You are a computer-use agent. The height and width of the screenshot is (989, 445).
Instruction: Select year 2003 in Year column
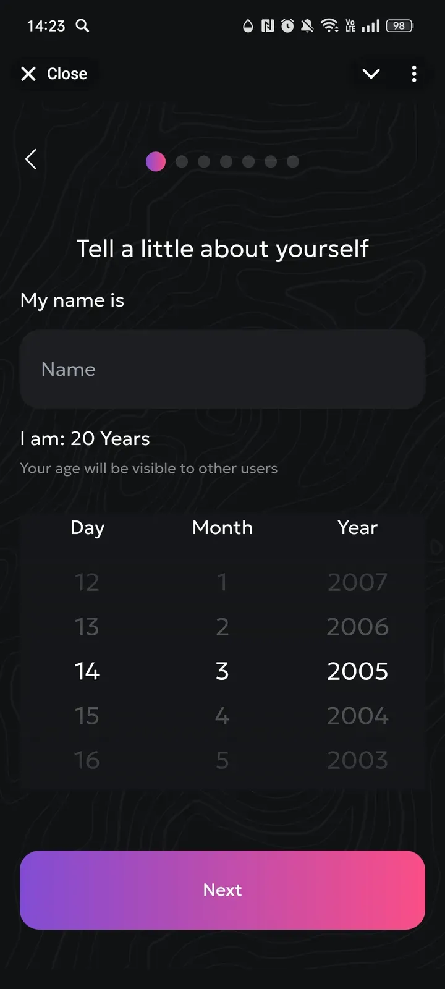pos(358,760)
